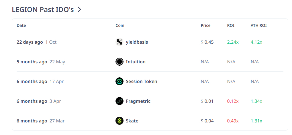Open the LEGION Past IDO's heading
This screenshot has height=135, width=292.
coord(43,9)
